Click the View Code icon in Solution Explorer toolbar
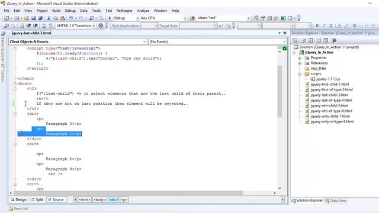 [x=319, y=40]
